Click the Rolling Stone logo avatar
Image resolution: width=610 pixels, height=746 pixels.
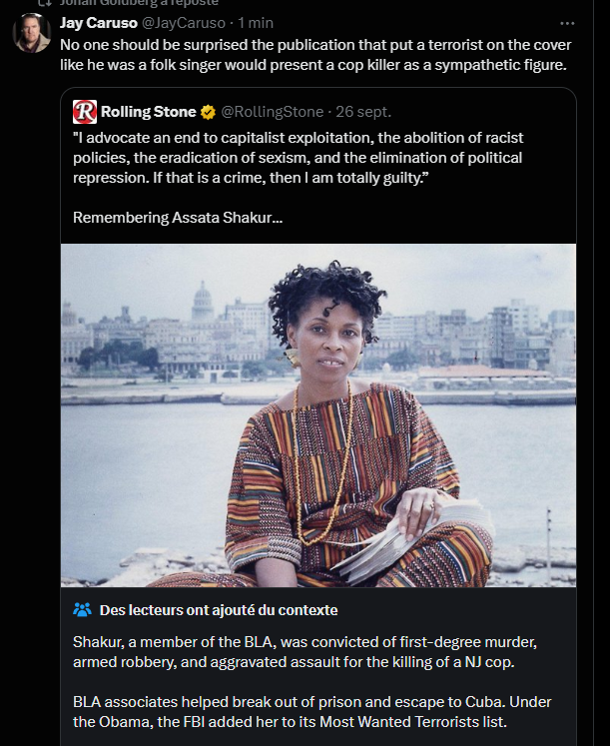85,112
